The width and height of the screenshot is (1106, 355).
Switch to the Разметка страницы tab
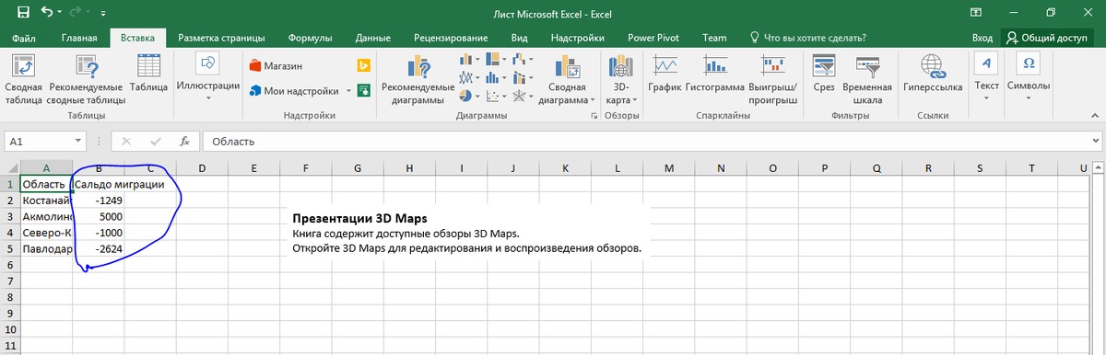[221, 38]
